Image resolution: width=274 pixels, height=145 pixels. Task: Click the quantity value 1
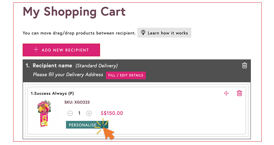[x=79, y=113]
